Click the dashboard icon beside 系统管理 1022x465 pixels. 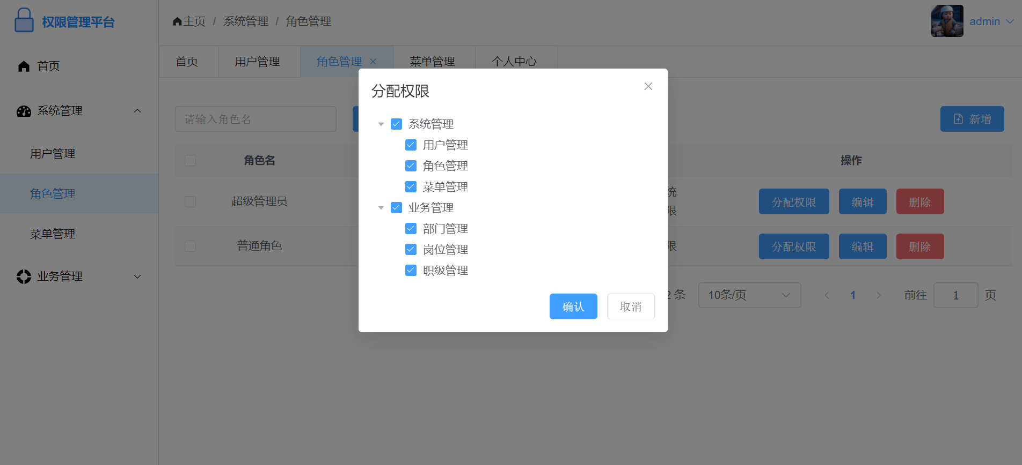24,111
